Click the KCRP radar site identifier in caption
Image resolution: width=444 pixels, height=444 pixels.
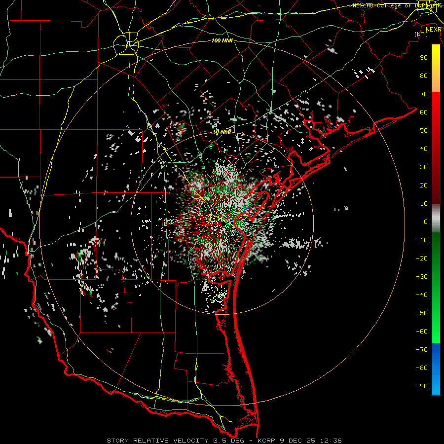pos(266,441)
